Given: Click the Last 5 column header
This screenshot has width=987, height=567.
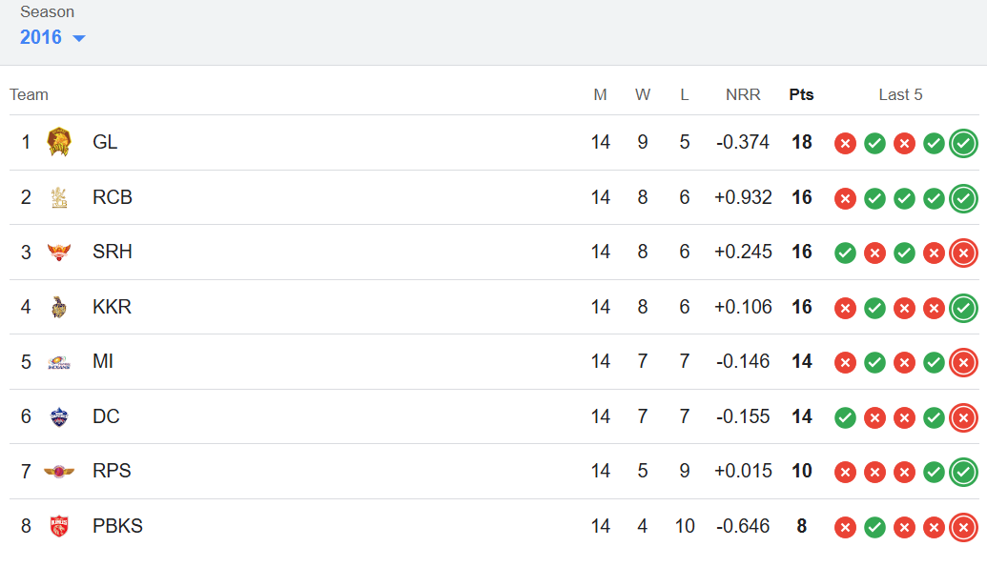Looking at the screenshot, I should [x=900, y=94].
